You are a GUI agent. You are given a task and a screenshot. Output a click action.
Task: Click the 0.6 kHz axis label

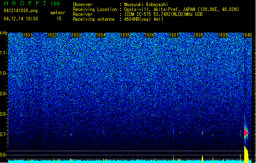[x=3, y=155]
